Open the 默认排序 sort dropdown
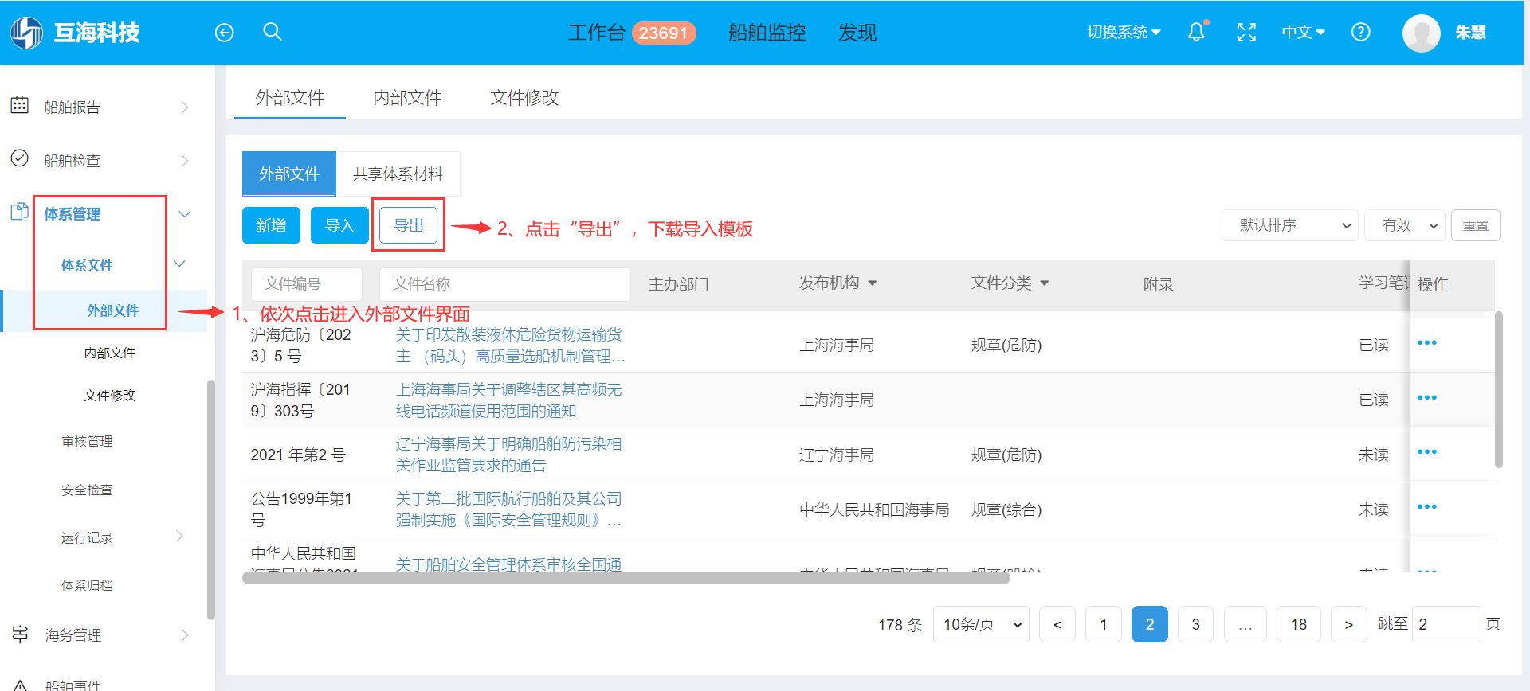Image resolution: width=1530 pixels, height=691 pixels. click(1290, 225)
